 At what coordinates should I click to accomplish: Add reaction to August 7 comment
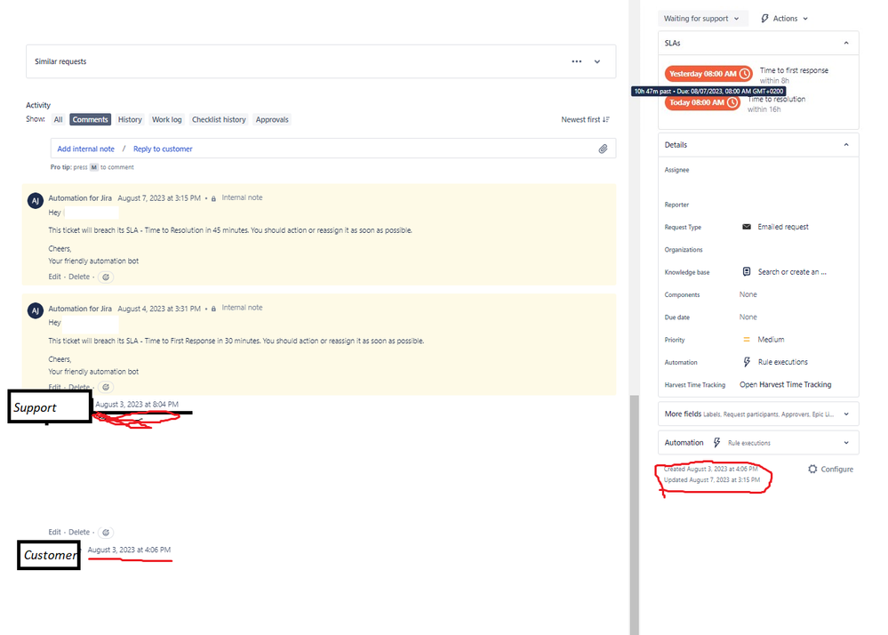(x=106, y=277)
